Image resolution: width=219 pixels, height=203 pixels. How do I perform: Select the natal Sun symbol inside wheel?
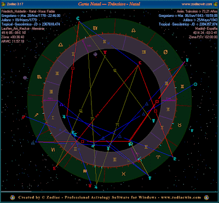coord(131,144)
